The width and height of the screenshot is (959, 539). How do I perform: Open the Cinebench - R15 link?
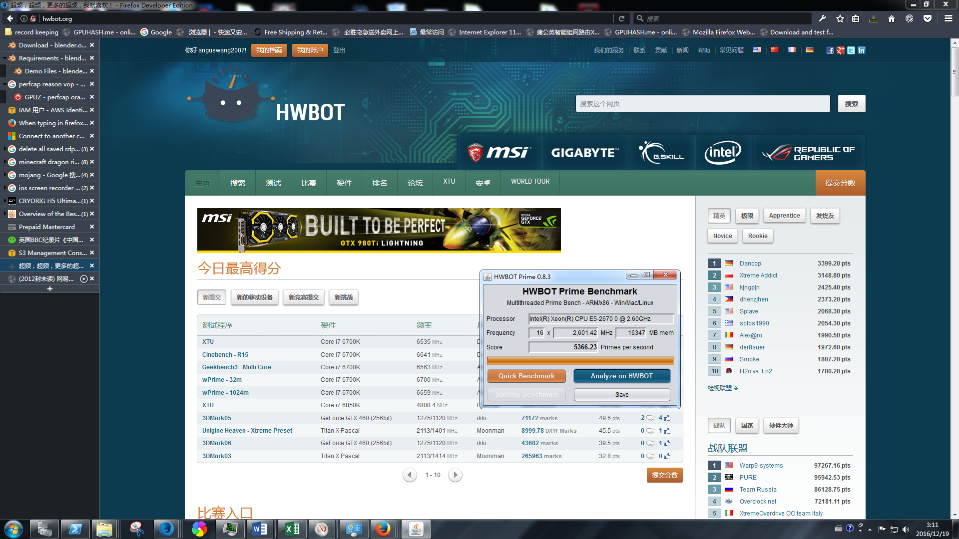click(x=225, y=355)
